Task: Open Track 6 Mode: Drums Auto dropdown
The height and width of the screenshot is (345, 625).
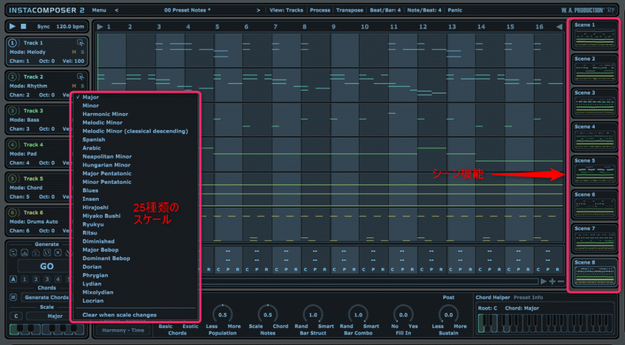Action: pyautogui.click(x=34, y=222)
